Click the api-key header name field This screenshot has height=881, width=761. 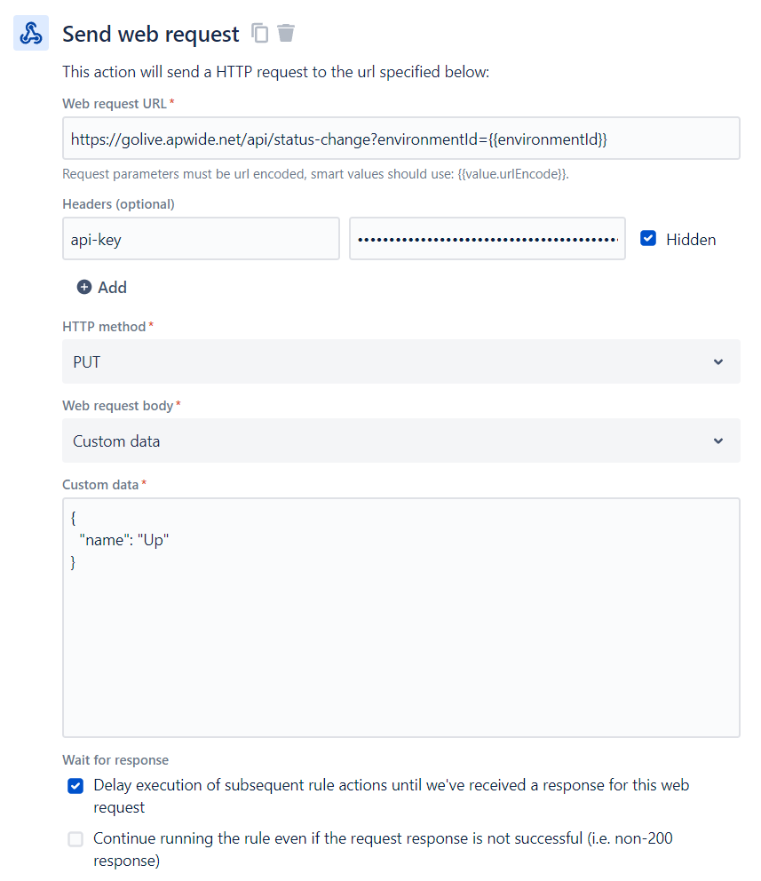201,239
